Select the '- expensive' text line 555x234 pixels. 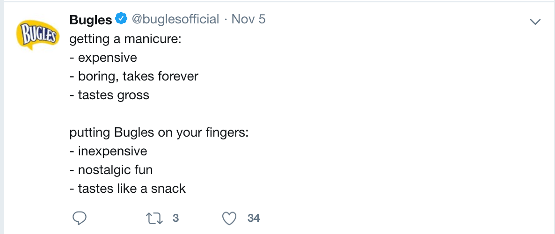pos(103,58)
